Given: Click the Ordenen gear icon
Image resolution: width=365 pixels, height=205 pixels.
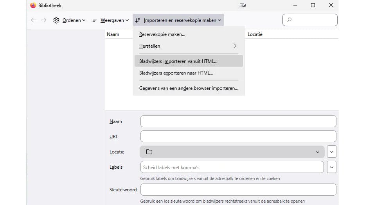Looking at the screenshot, I should pyautogui.click(x=56, y=20).
